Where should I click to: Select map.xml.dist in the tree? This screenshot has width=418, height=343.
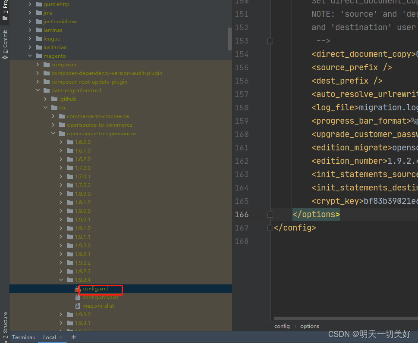98,306
